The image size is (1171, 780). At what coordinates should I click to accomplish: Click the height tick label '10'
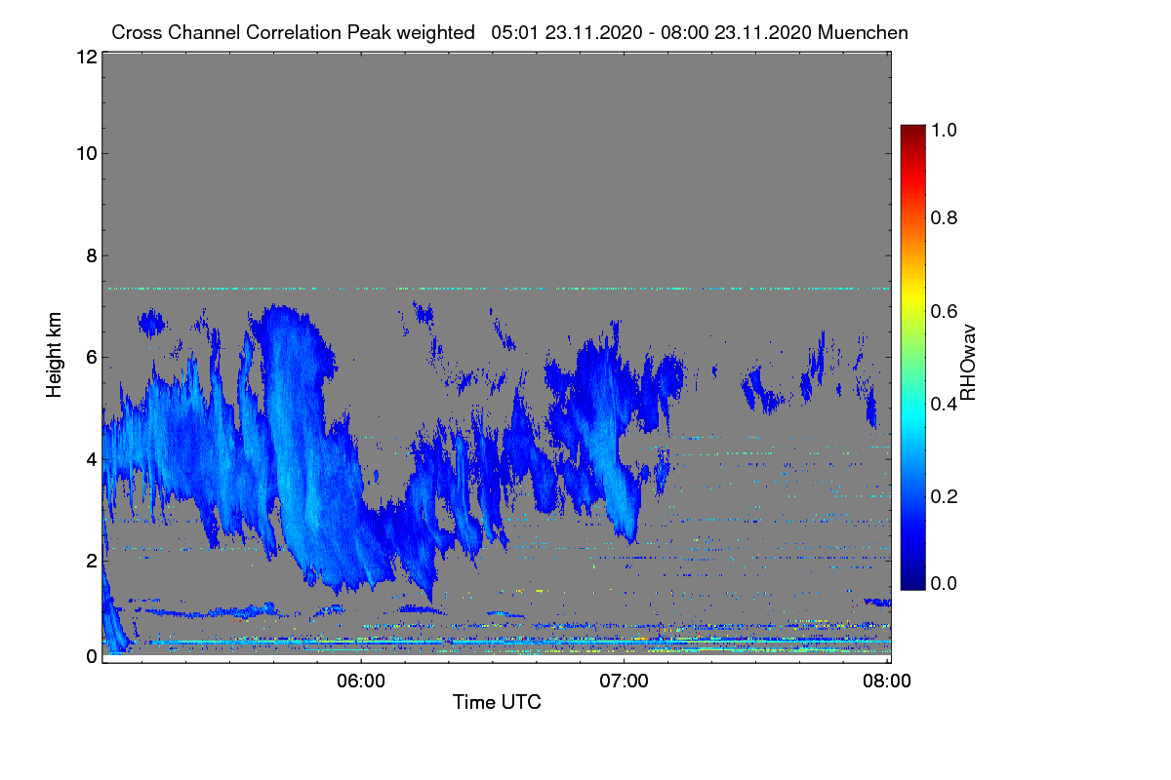coord(85,153)
